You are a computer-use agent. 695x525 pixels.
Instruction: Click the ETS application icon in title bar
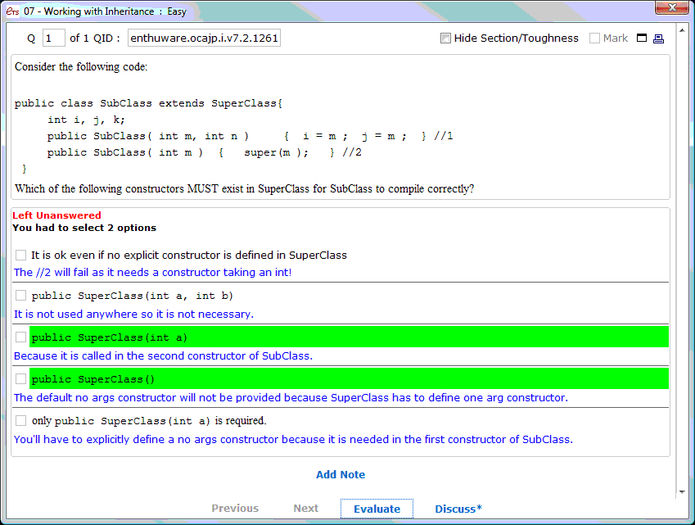11,11
